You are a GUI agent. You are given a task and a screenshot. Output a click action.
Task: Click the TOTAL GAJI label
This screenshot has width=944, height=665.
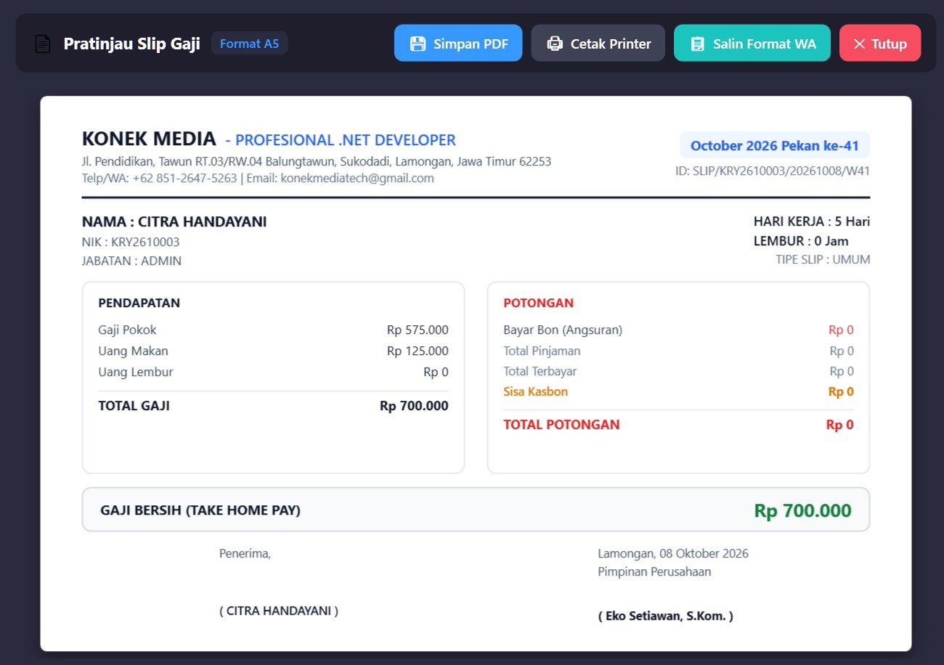(134, 406)
